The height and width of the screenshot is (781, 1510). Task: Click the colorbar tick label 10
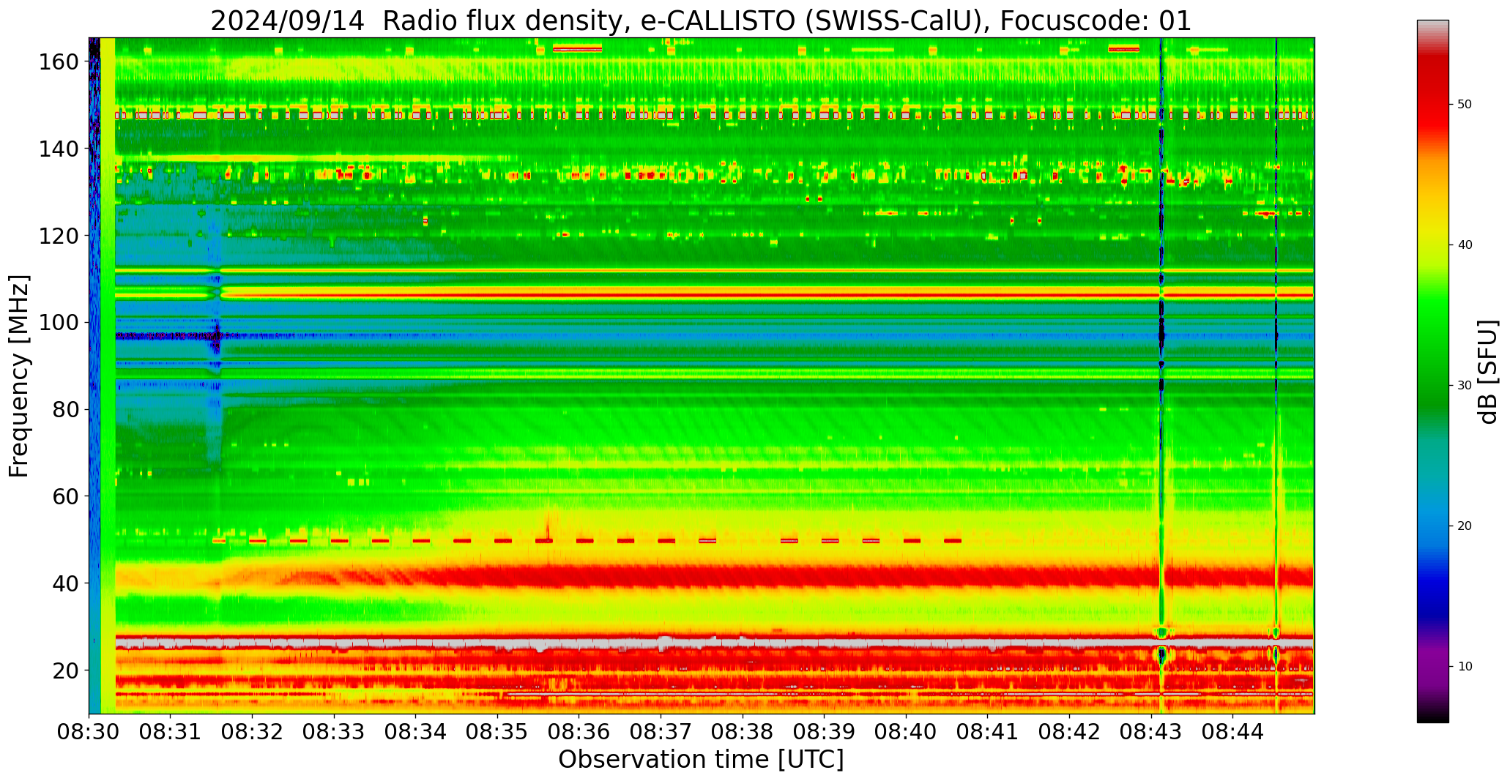[1465, 666]
